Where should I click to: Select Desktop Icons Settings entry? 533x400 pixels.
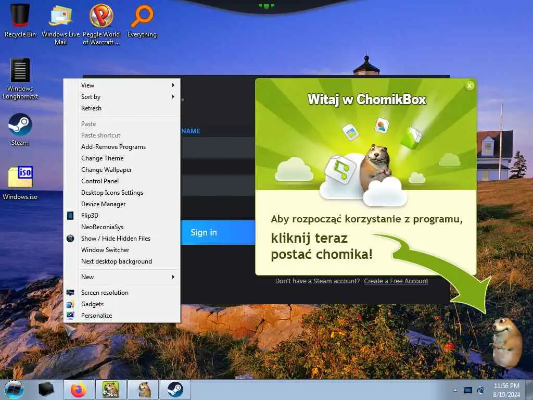pos(122,193)
